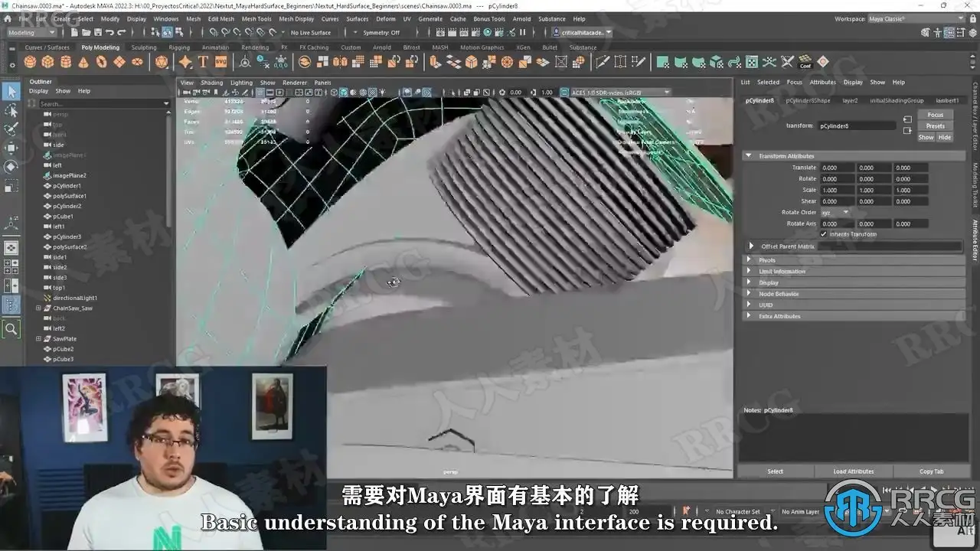The image size is (980, 551).
Task: Click the Focus button in Attribute Editor
Action: pos(935,115)
